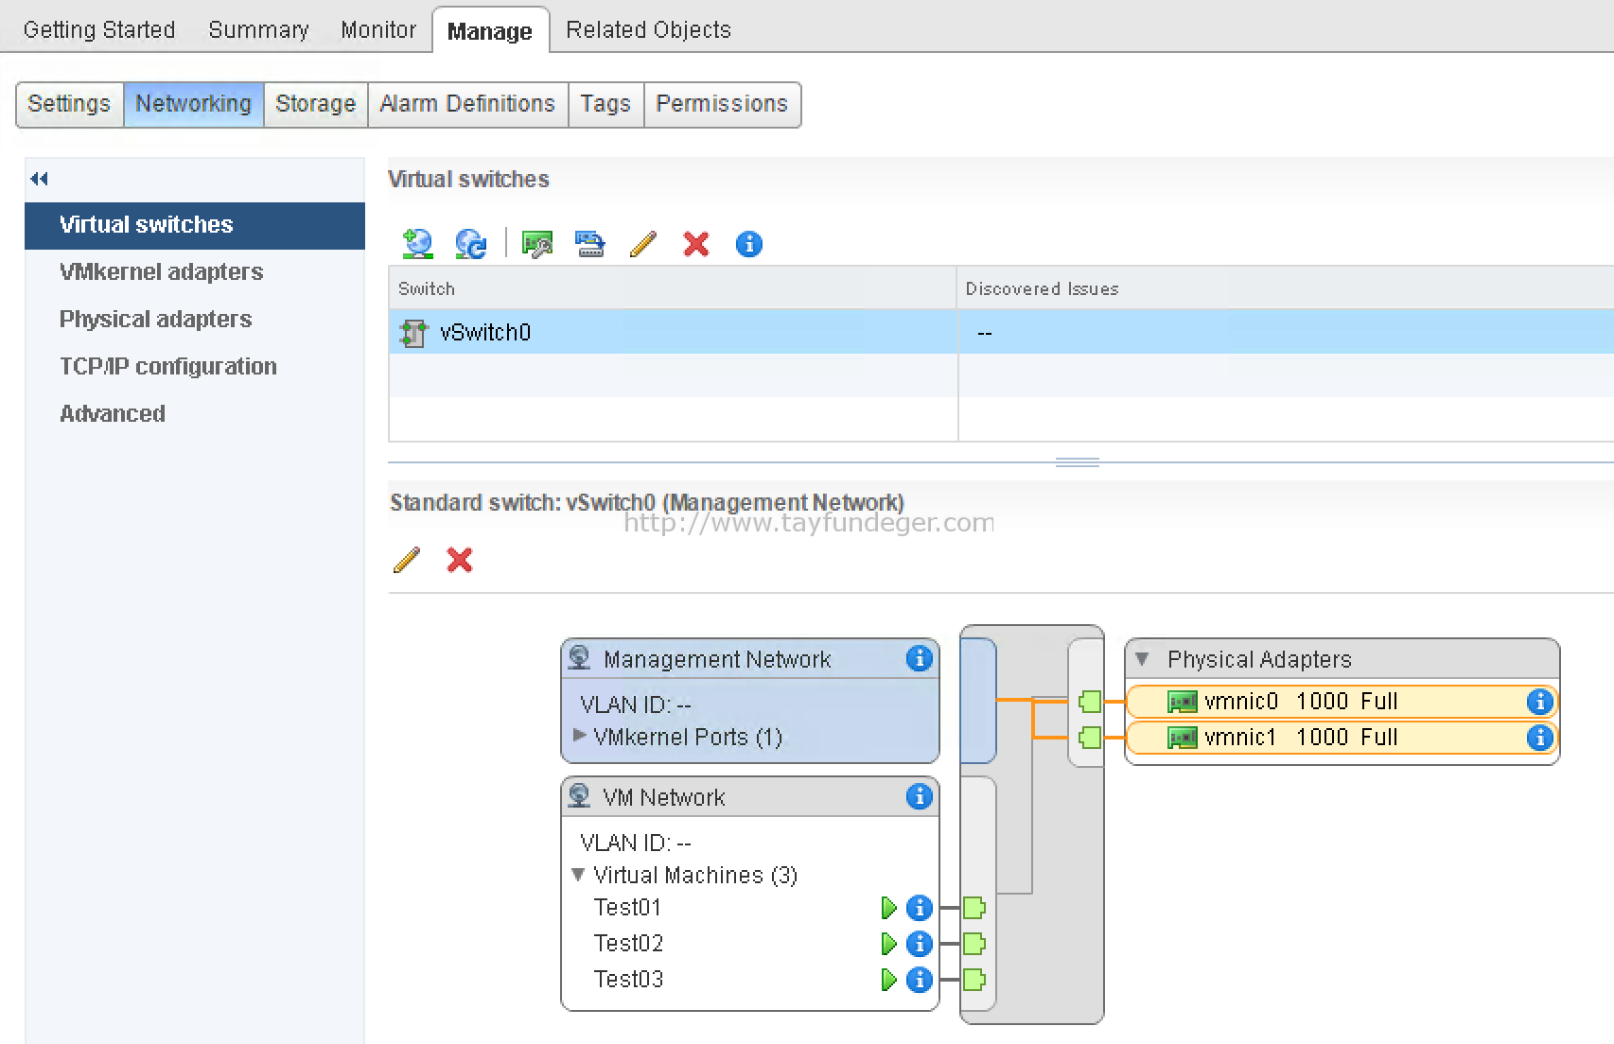Click red Remove icon in Virtual switches toolbar

[696, 245]
